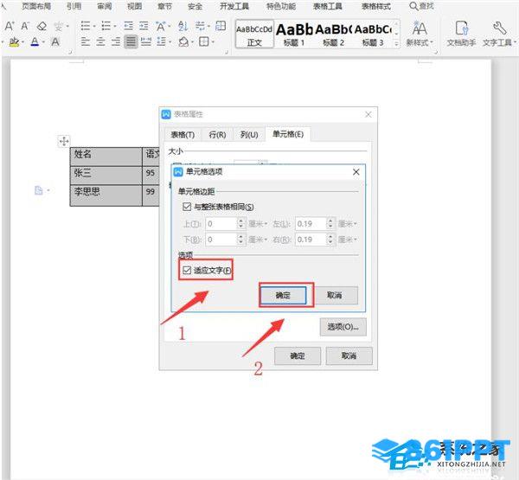Click 确定 in 表格属性 dialog
This screenshot has height=480, width=519.
click(x=298, y=355)
